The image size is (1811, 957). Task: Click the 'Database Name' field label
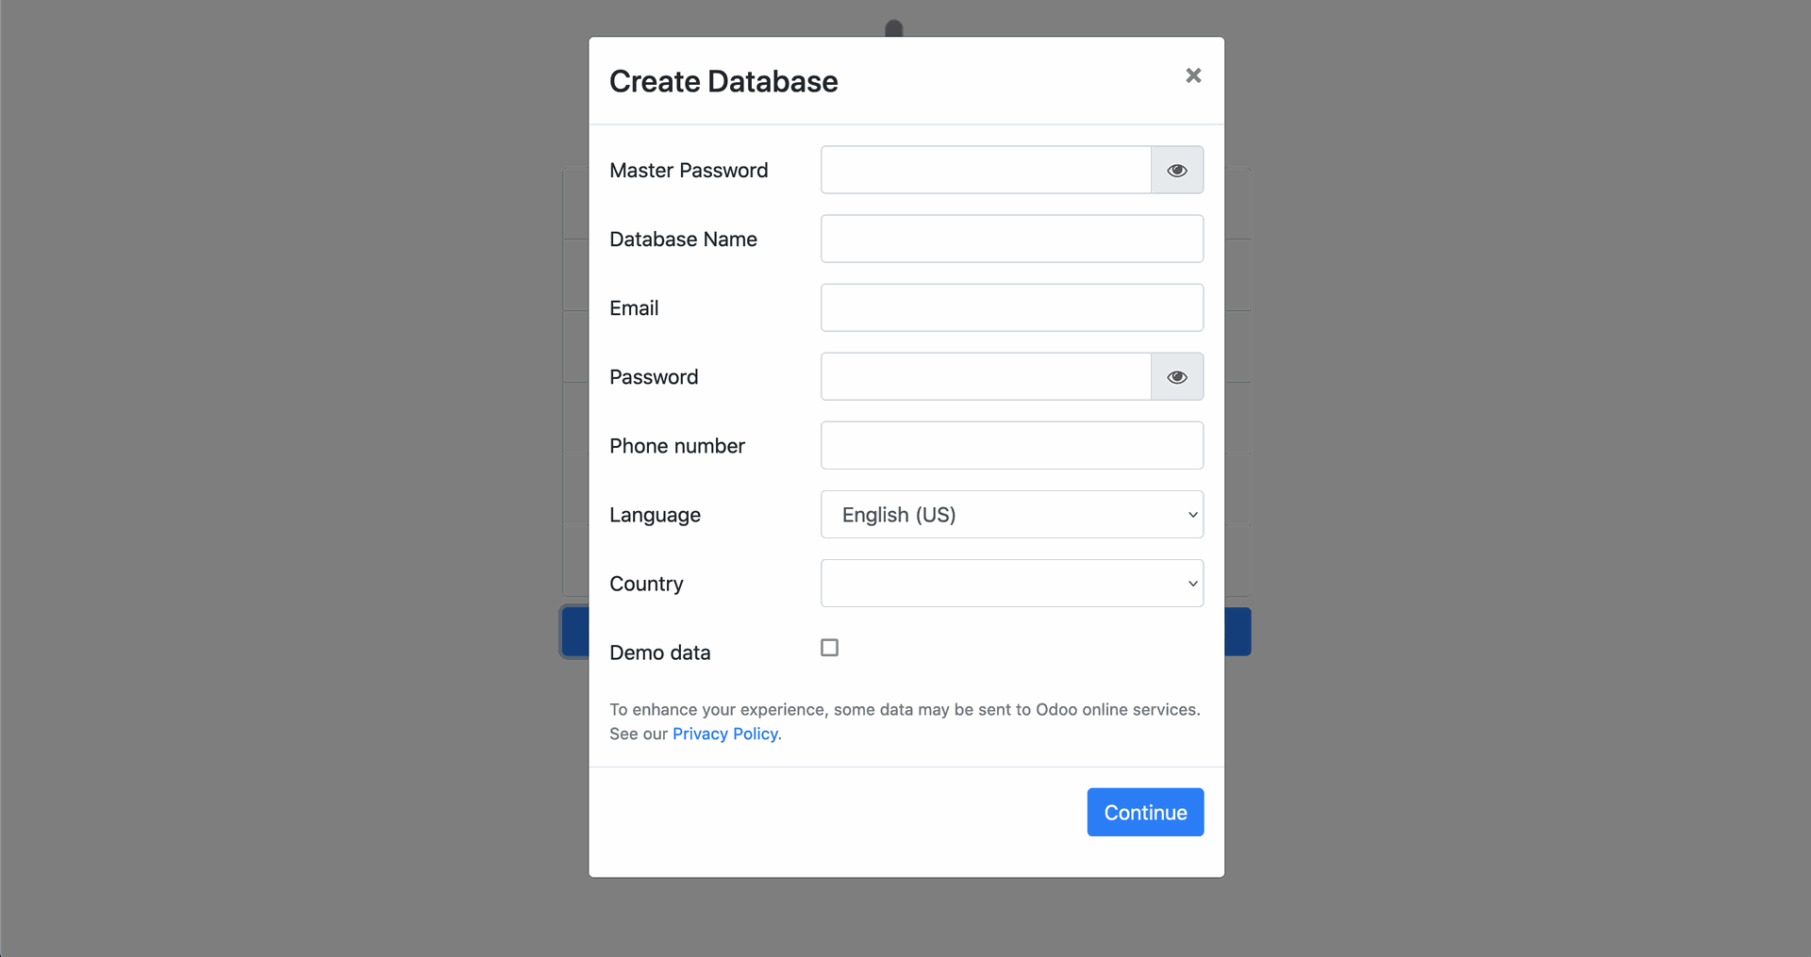pyautogui.click(x=683, y=239)
